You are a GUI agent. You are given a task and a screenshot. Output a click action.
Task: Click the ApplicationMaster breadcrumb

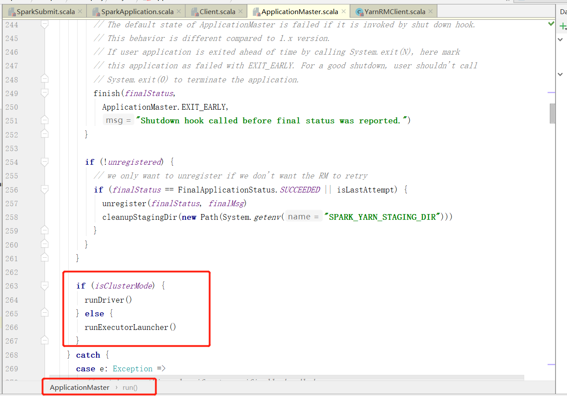[x=79, y=387]
